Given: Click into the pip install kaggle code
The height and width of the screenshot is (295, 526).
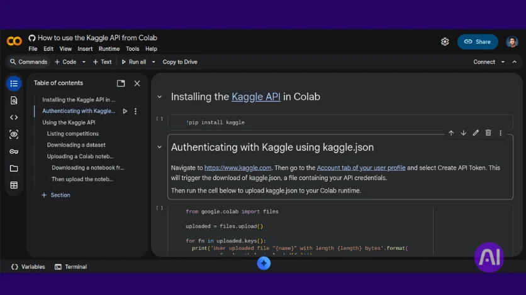Looking at the screenshot, I should (215, 122).
